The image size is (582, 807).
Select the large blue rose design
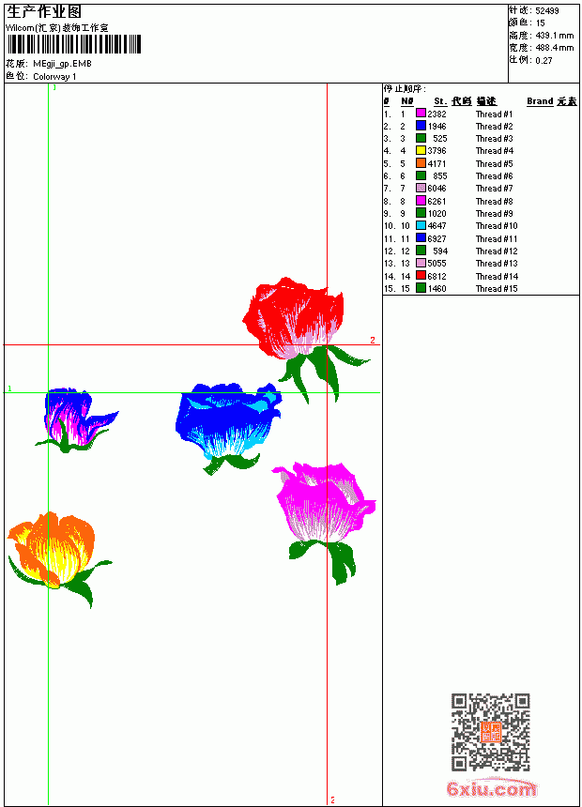click(x=228, y=427)
